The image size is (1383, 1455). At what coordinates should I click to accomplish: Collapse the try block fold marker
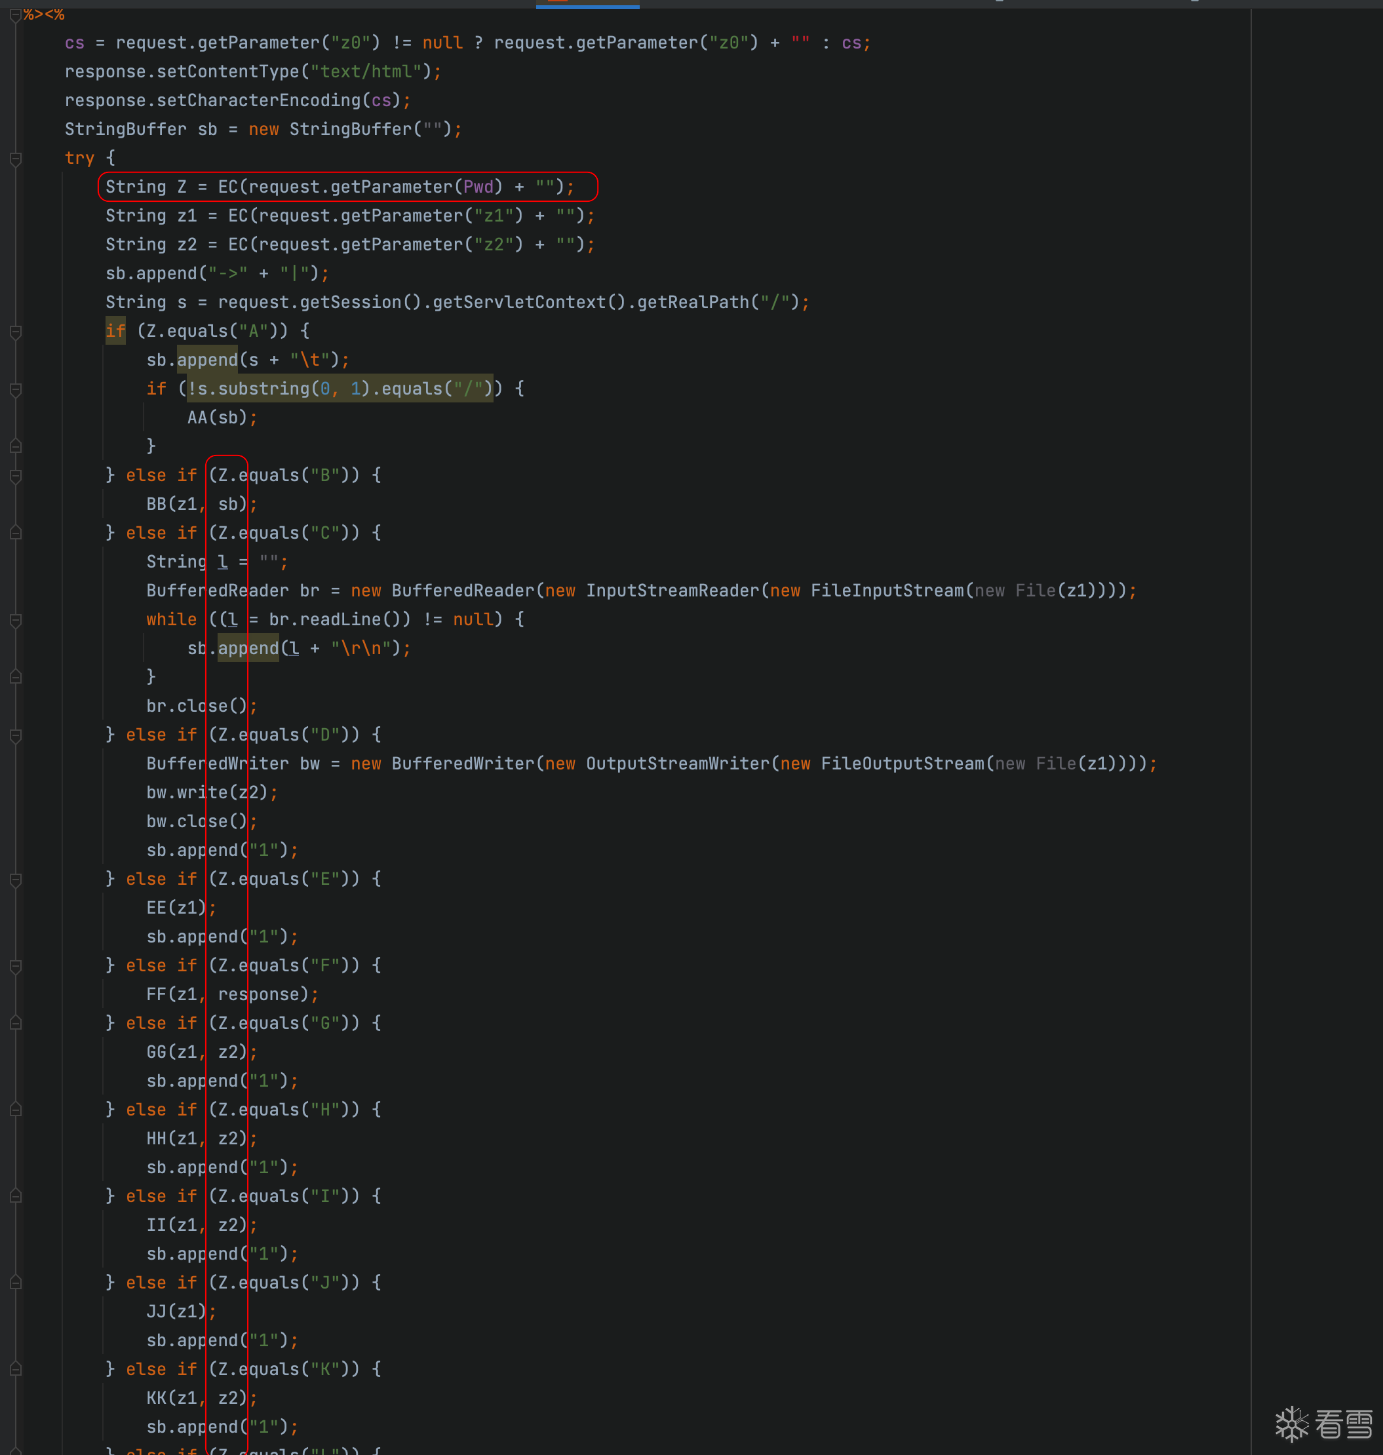[x=16, y=159]
